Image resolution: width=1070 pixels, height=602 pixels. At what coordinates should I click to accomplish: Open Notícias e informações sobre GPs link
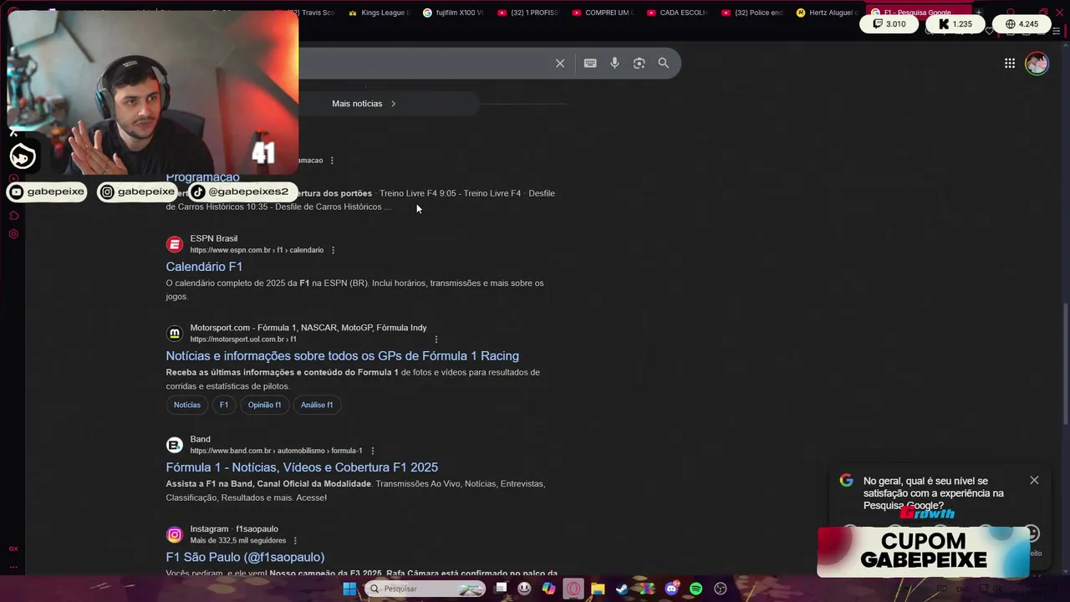pos(342,356)
